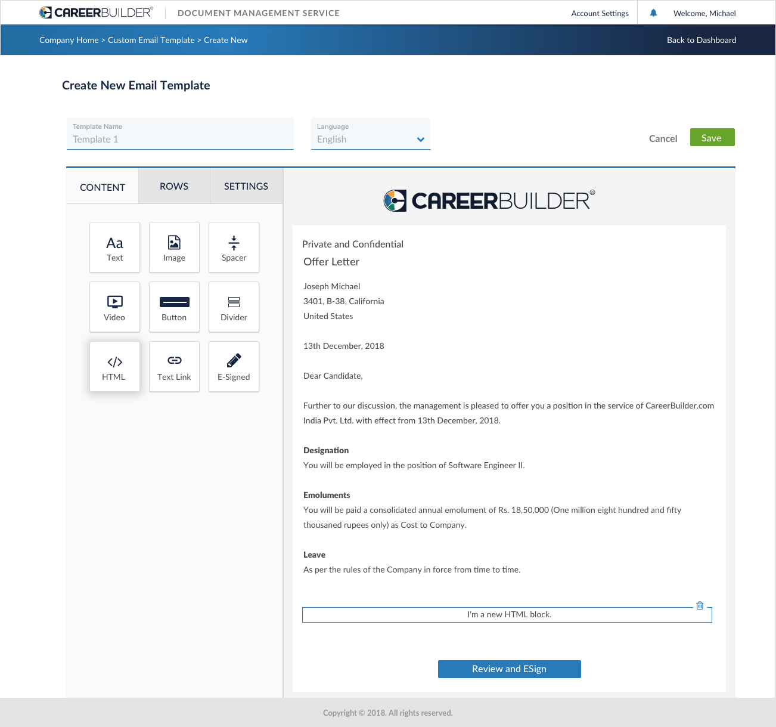The width and height of the screenshot is (776, 727).
Task: Click 'Private and Confidential' text
Action: click(x=353, y=244)
